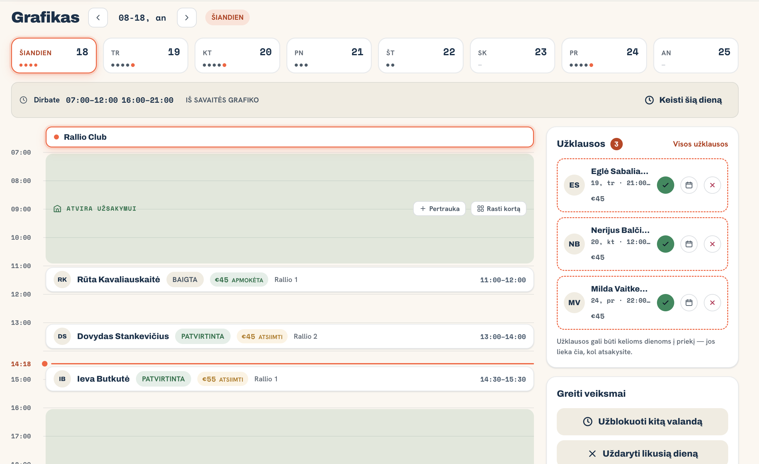Click the €45 APMOKĖTA payment badge
The width and height of the screenshot is (759, 464).
coord(239,280)
